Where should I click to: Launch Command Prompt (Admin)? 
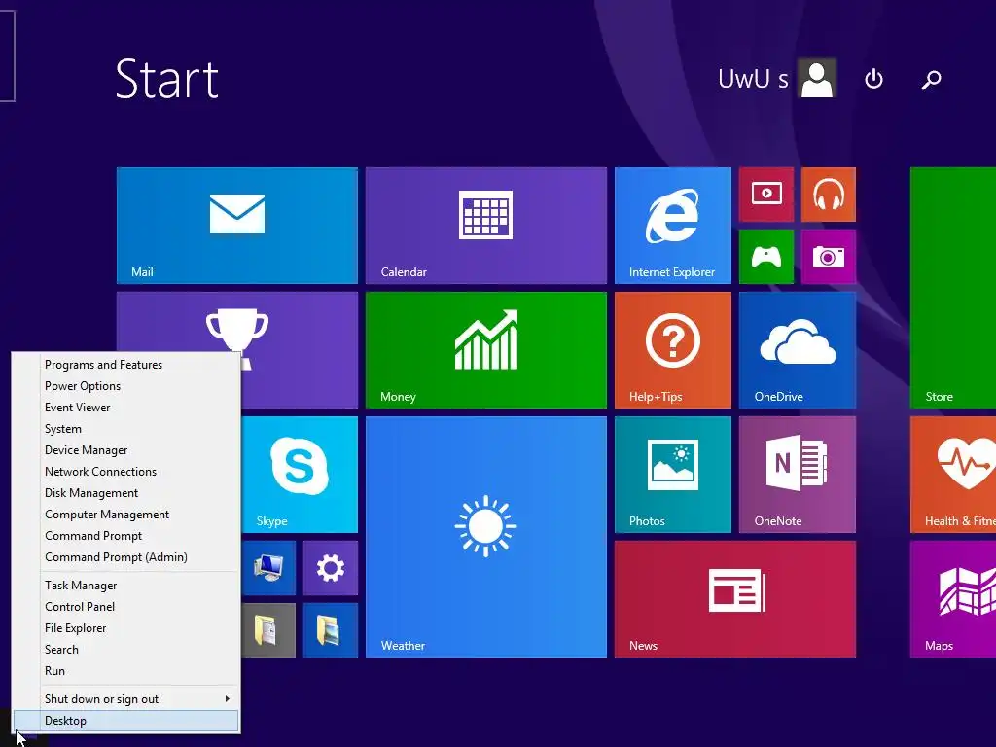[125, 557]
